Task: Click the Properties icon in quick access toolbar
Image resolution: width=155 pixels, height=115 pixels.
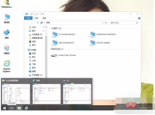Action: (31, 14)
